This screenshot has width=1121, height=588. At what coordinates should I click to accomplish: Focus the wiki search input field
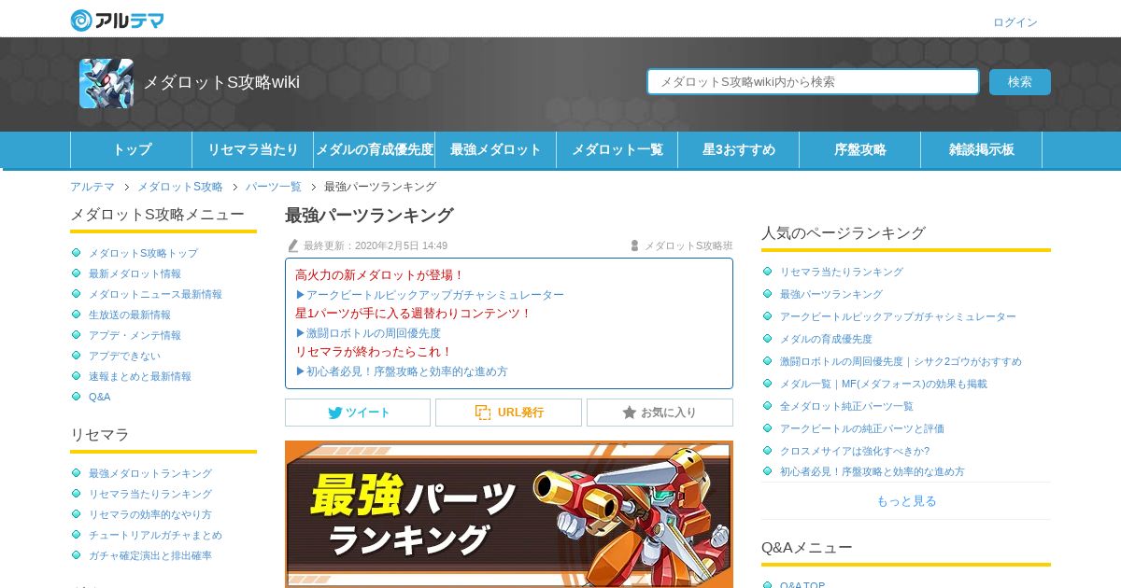point(813,82)
